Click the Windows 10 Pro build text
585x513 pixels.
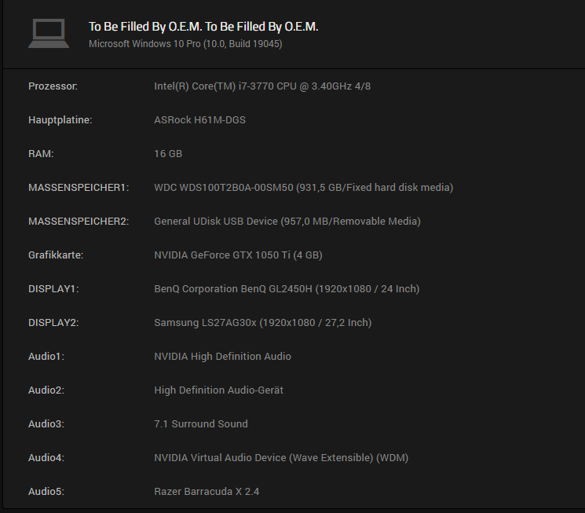tap(185, 44)
